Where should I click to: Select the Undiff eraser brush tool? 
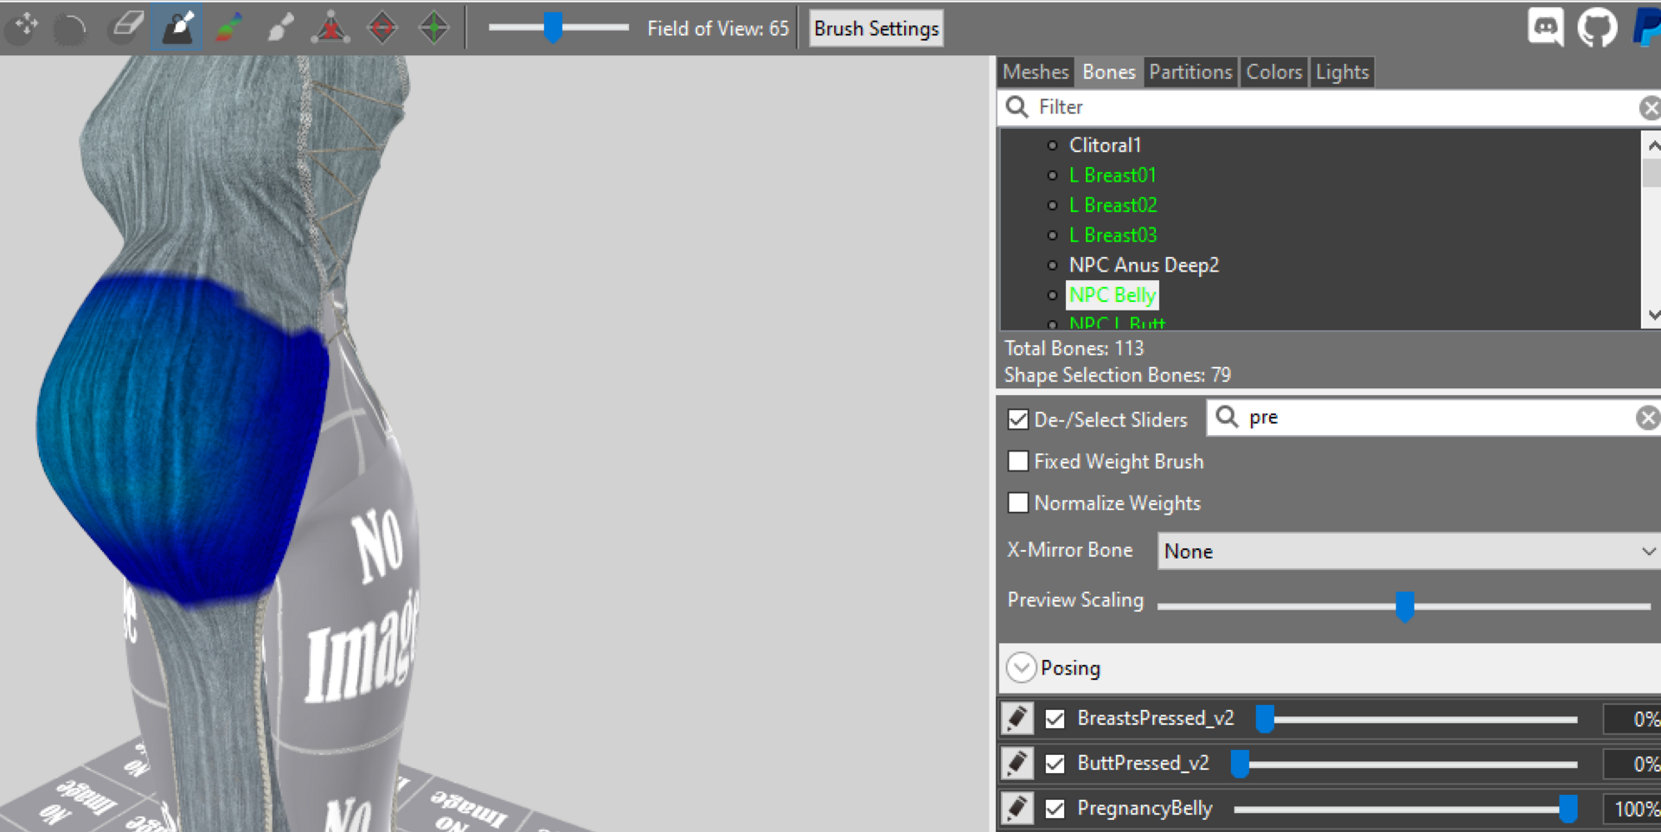125,27
